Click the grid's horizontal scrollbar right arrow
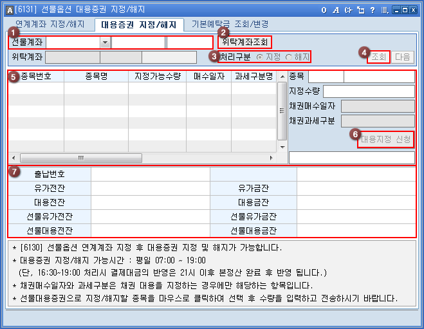The height and width of the screenshot is (329, 424). (272, 158)
